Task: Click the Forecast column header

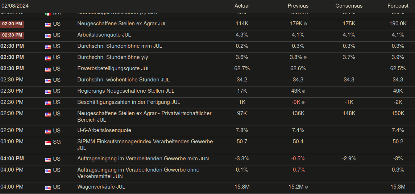Action: pyautogui.click(x=398, y=6)
